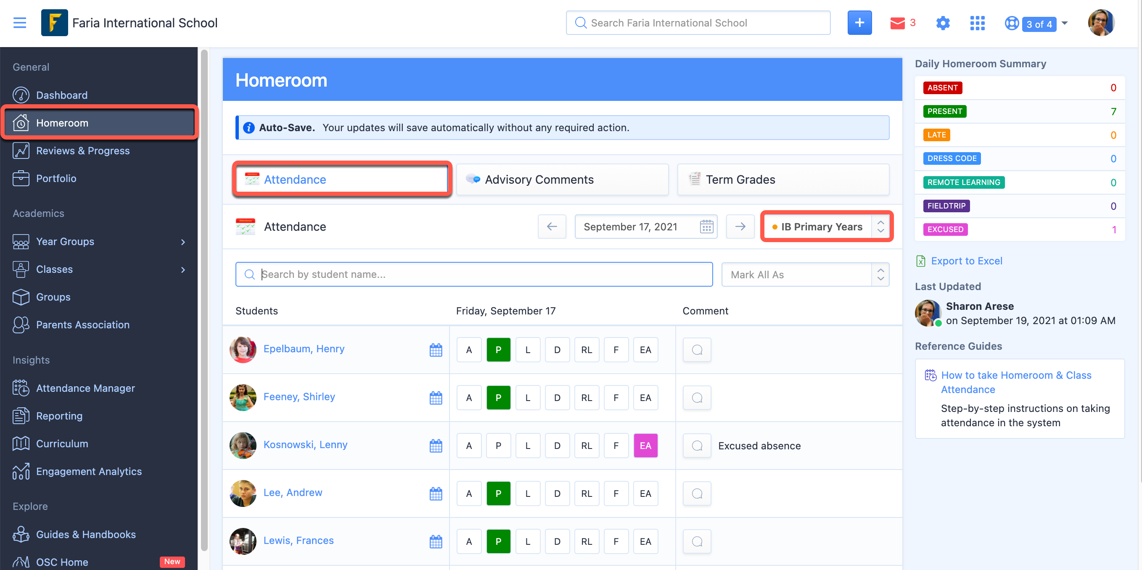This screenshot has height=570, width=1142.
Task: Switch to the Advisory Comments tab
Action: click(562, 179)
